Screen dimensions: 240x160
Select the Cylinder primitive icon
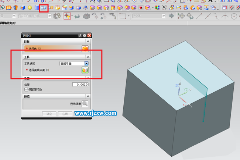pyautogui.click(x=37, y=8)
